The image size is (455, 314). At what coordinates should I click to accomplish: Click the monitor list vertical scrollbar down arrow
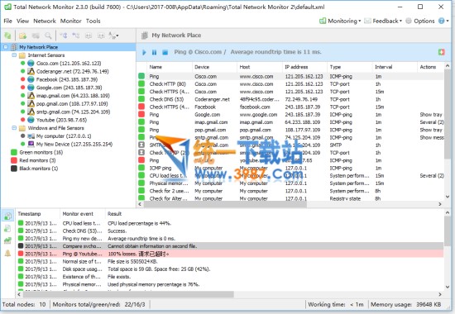coord(448,197)
